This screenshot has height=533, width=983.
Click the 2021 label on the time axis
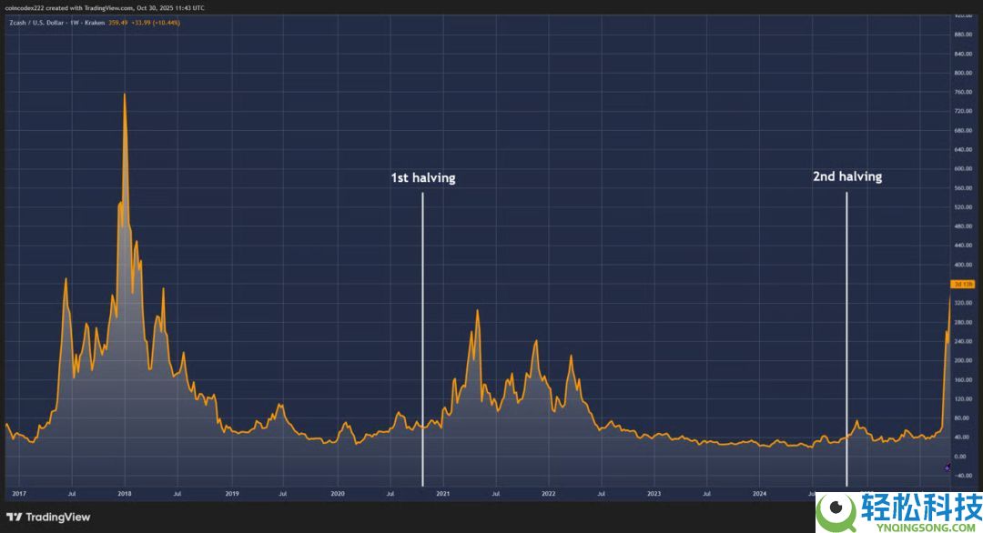(442, 494)
